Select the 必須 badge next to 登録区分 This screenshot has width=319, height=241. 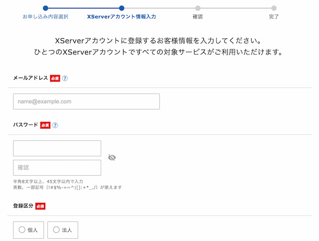tap(40, 206)
